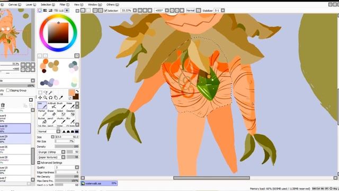Viewport: 339px width, 191px height.
Task: Adjust the Min Size slider
Action: 65,142
